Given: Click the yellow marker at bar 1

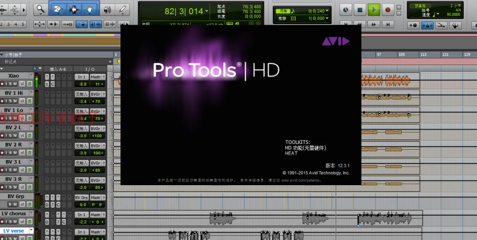Looking at the screenshot, I should (119, 61).
